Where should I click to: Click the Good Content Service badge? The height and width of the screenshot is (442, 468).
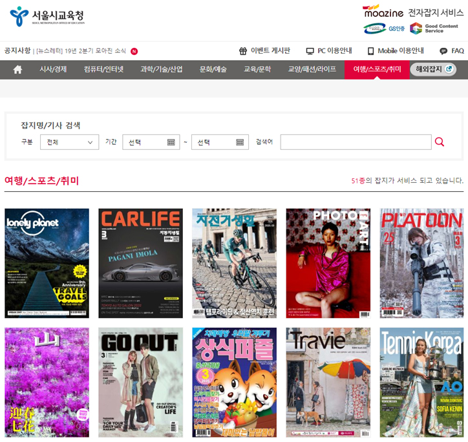434,28
